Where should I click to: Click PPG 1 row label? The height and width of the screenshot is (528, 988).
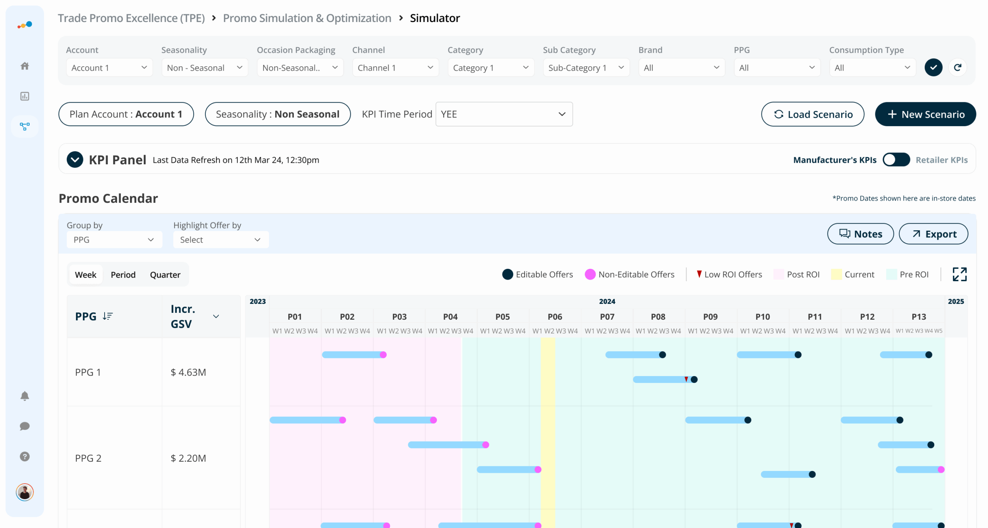pyautogui.click(x=88, y=372)
